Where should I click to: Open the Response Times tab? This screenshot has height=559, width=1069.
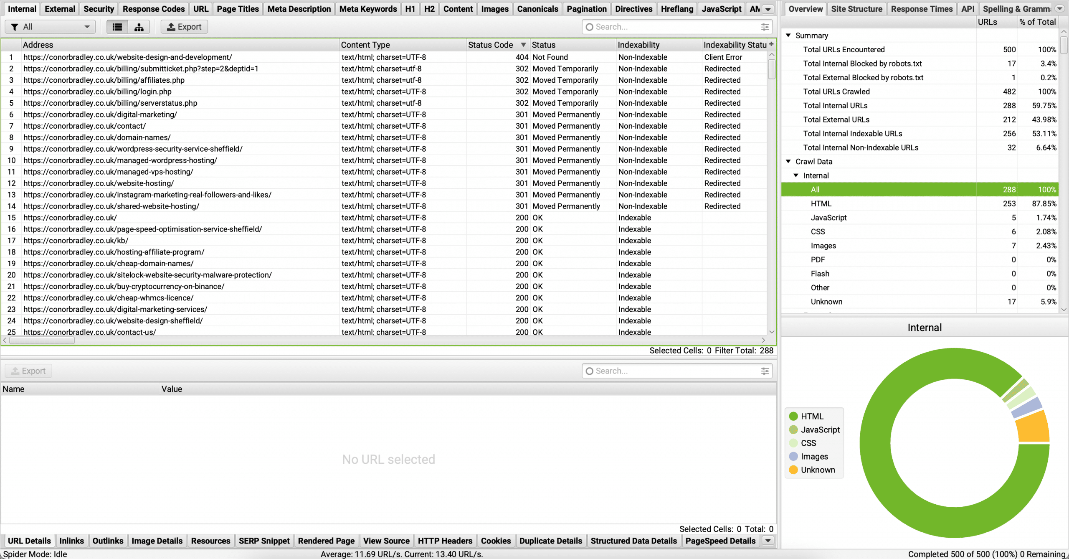[x=922, y=9]
